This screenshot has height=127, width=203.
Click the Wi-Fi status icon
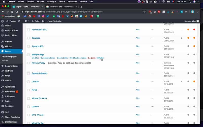[x=163, y=2]
